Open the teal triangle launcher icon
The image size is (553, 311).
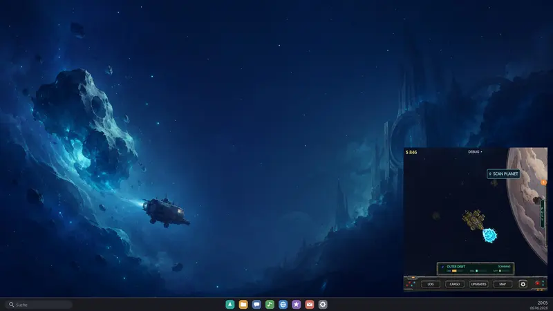click(230, 304)
